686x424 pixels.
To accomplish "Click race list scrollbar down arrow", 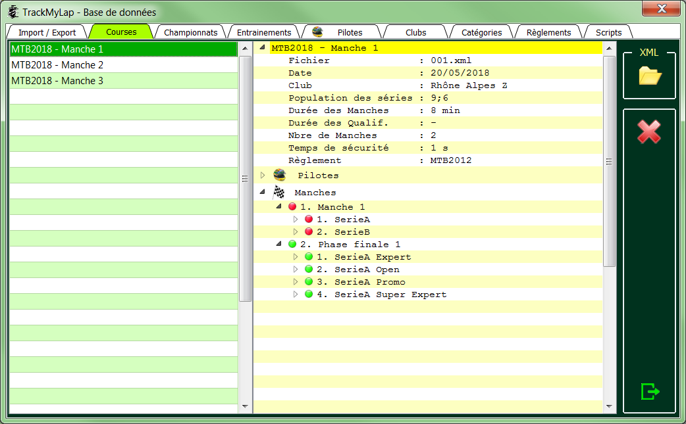I will (x=245, y=406).
